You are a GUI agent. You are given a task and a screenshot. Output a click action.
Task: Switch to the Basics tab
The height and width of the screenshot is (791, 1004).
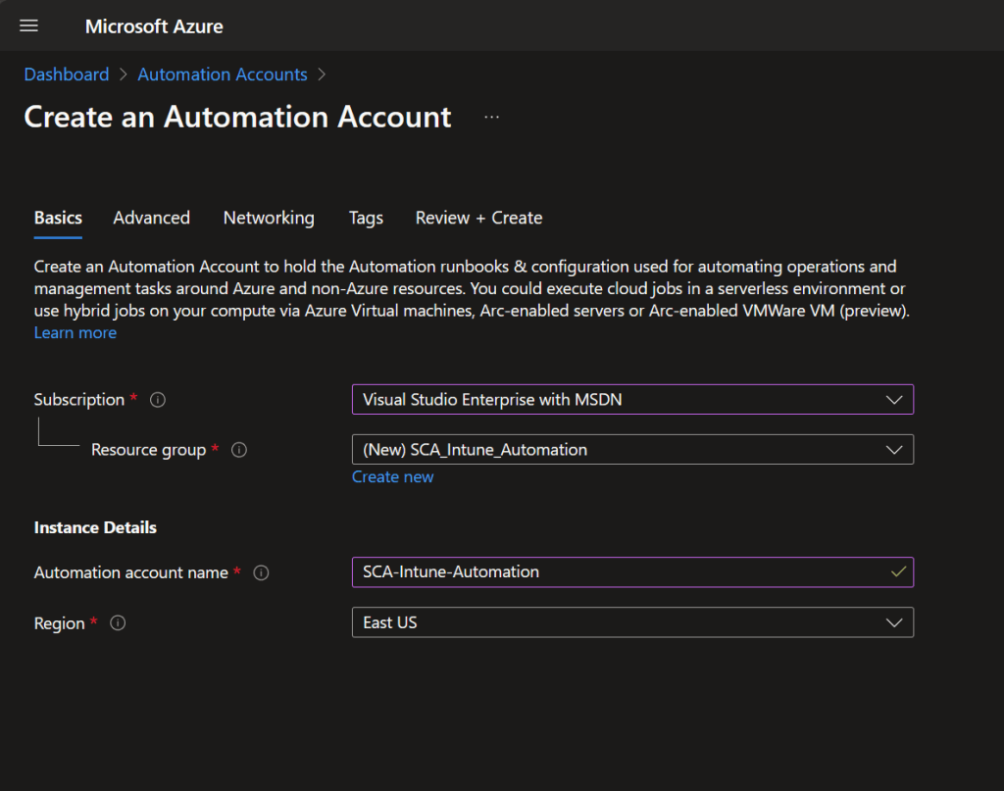coord(58,219)
